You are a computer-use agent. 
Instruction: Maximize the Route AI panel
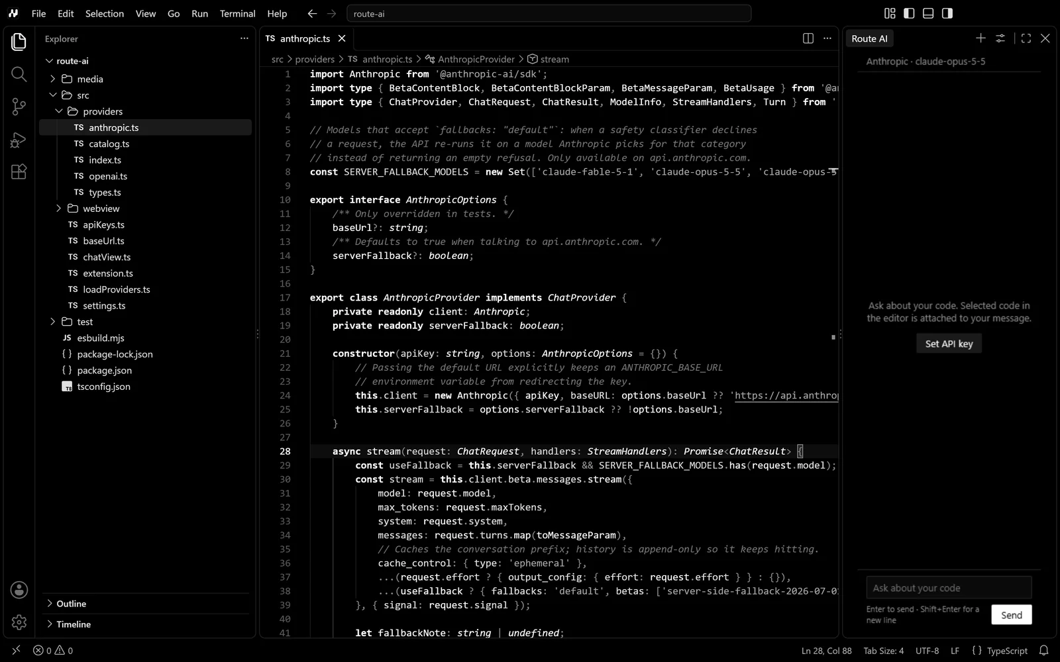click(1026, 38)
